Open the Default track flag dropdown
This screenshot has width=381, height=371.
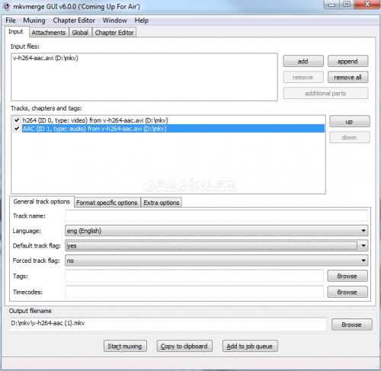tap(216, 245)
